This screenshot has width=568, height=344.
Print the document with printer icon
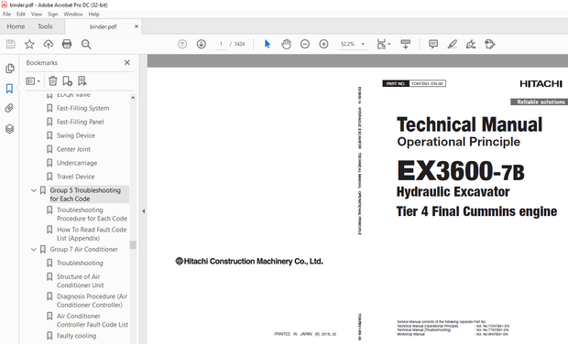point(67,44)
